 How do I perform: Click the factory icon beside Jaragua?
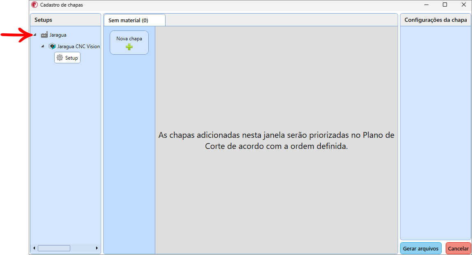click(44, 35)
